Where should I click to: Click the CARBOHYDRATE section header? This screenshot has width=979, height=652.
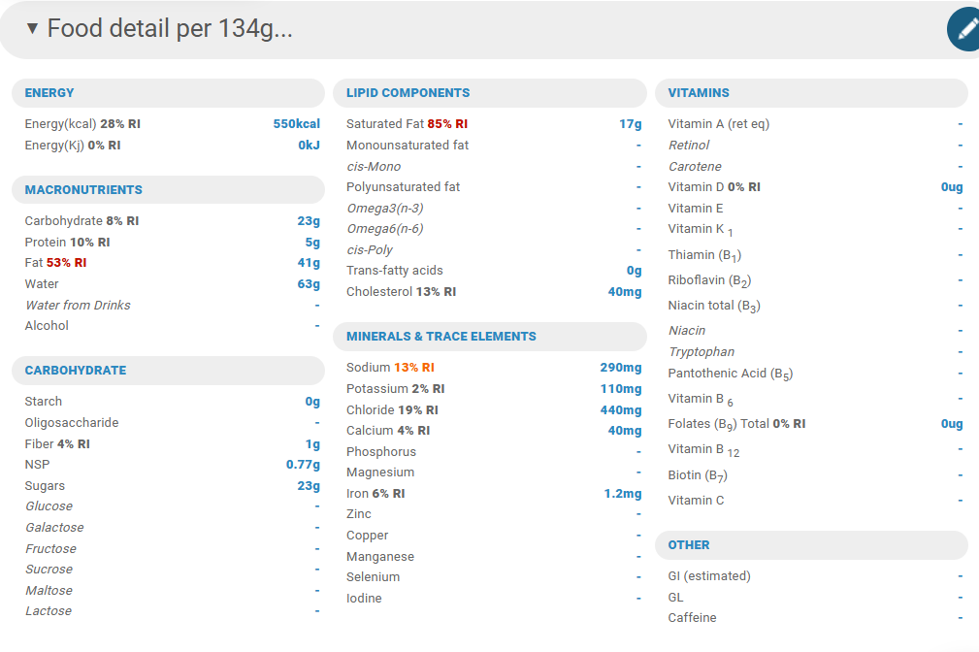tap(168, 371)
